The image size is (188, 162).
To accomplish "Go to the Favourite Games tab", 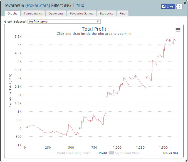I will tap(81, 13).
